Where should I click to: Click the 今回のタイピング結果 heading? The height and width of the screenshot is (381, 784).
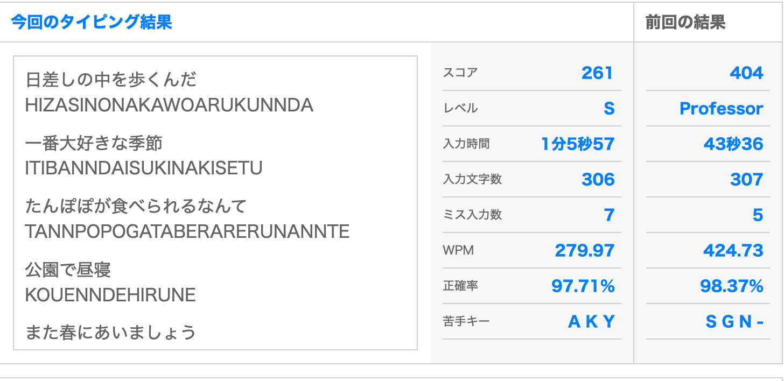click(92, 23)
